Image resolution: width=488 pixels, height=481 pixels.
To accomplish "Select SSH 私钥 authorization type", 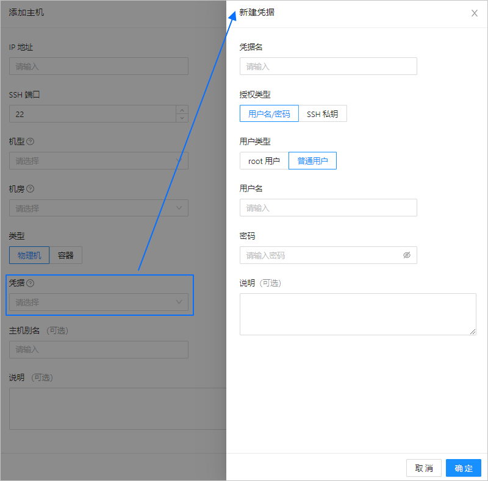I will 323,113.
